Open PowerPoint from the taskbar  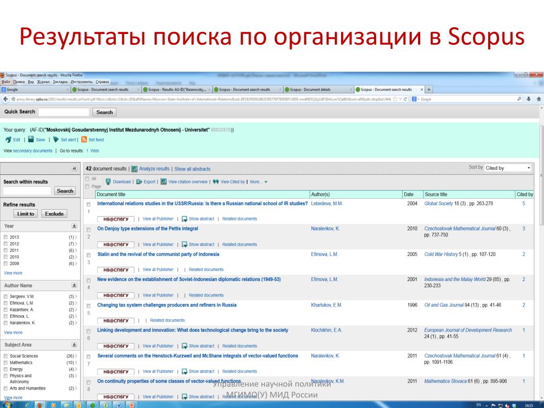[x=132, y=405]
